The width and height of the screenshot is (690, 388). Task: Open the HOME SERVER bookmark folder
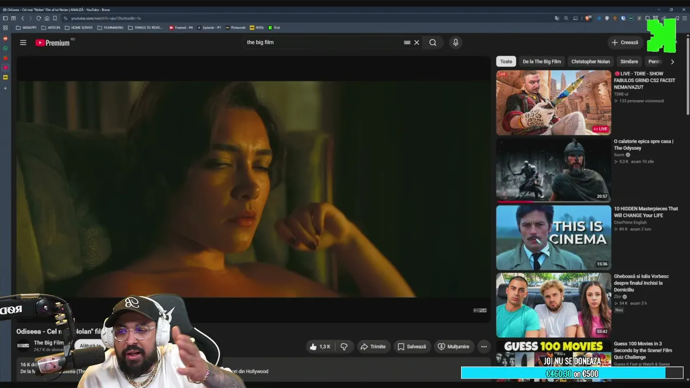coord(79,27)
